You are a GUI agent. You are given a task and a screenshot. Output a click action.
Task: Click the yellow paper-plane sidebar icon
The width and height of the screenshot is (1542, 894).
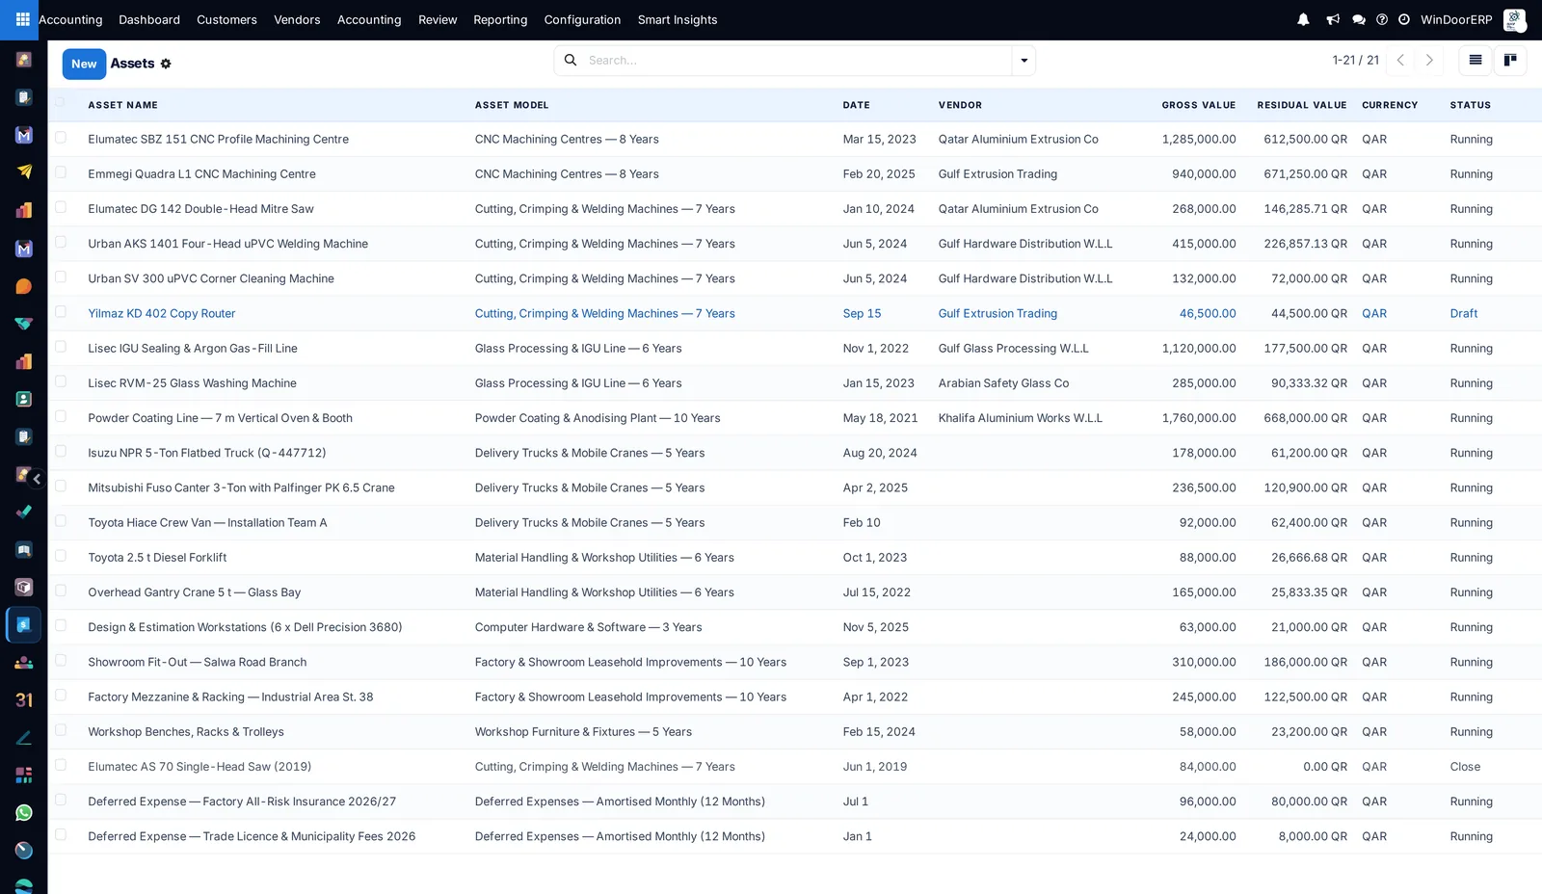click(x=24, y=172)
